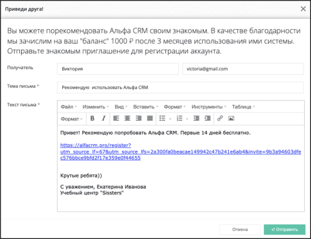Click the Отмена button
This screenshot has height=239, width=311.
(x=240, y=230)
